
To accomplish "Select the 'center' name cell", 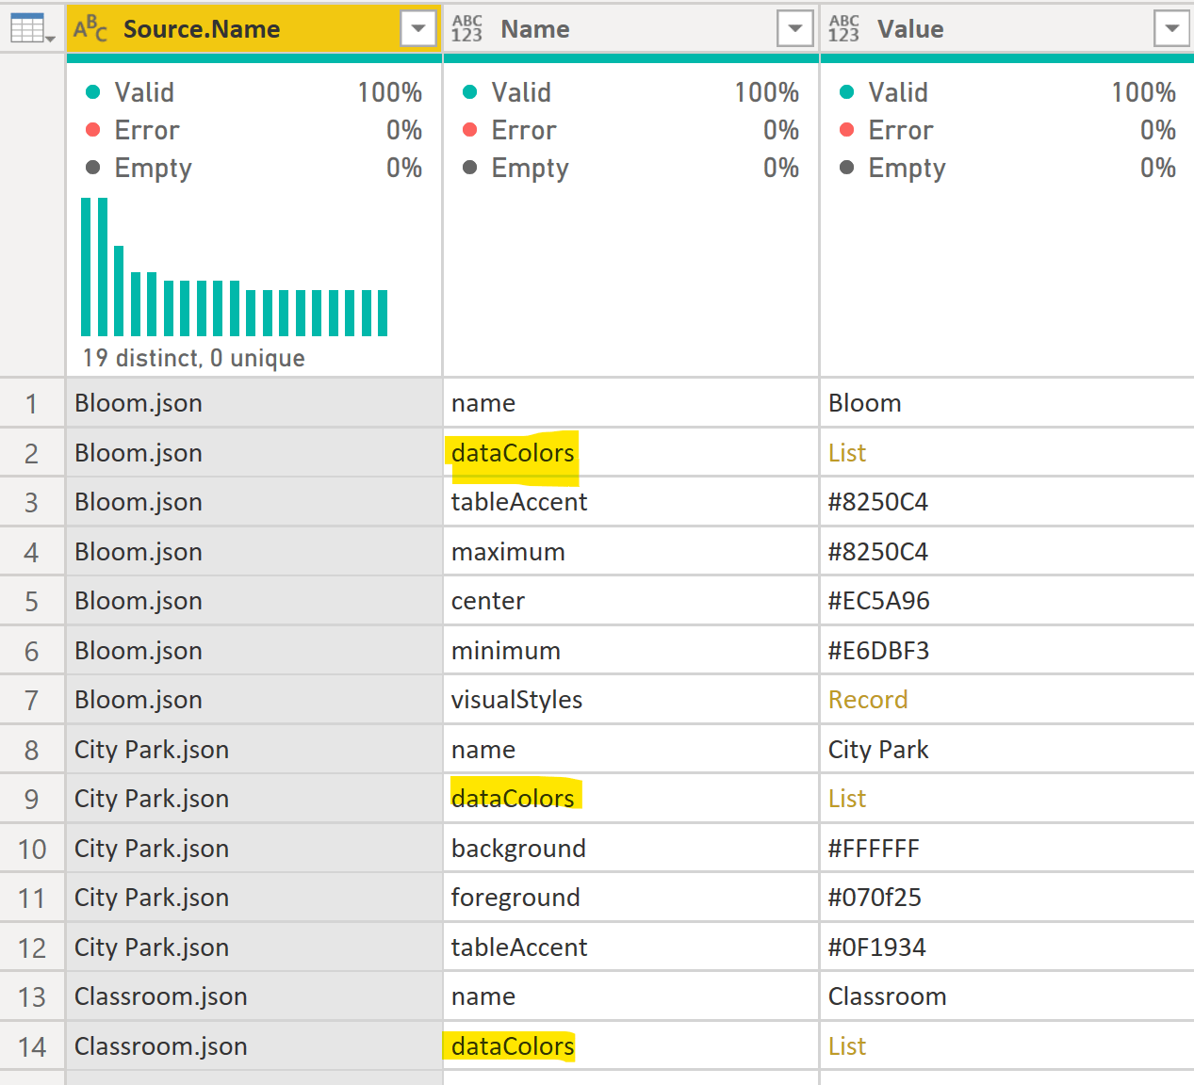I will pyautogui.click(x=631, y=601).
